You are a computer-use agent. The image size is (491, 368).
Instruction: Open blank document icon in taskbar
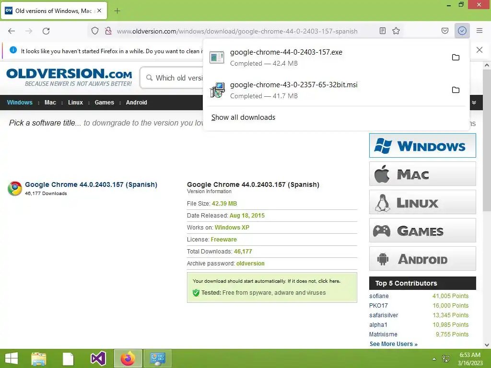pos(68,359)
